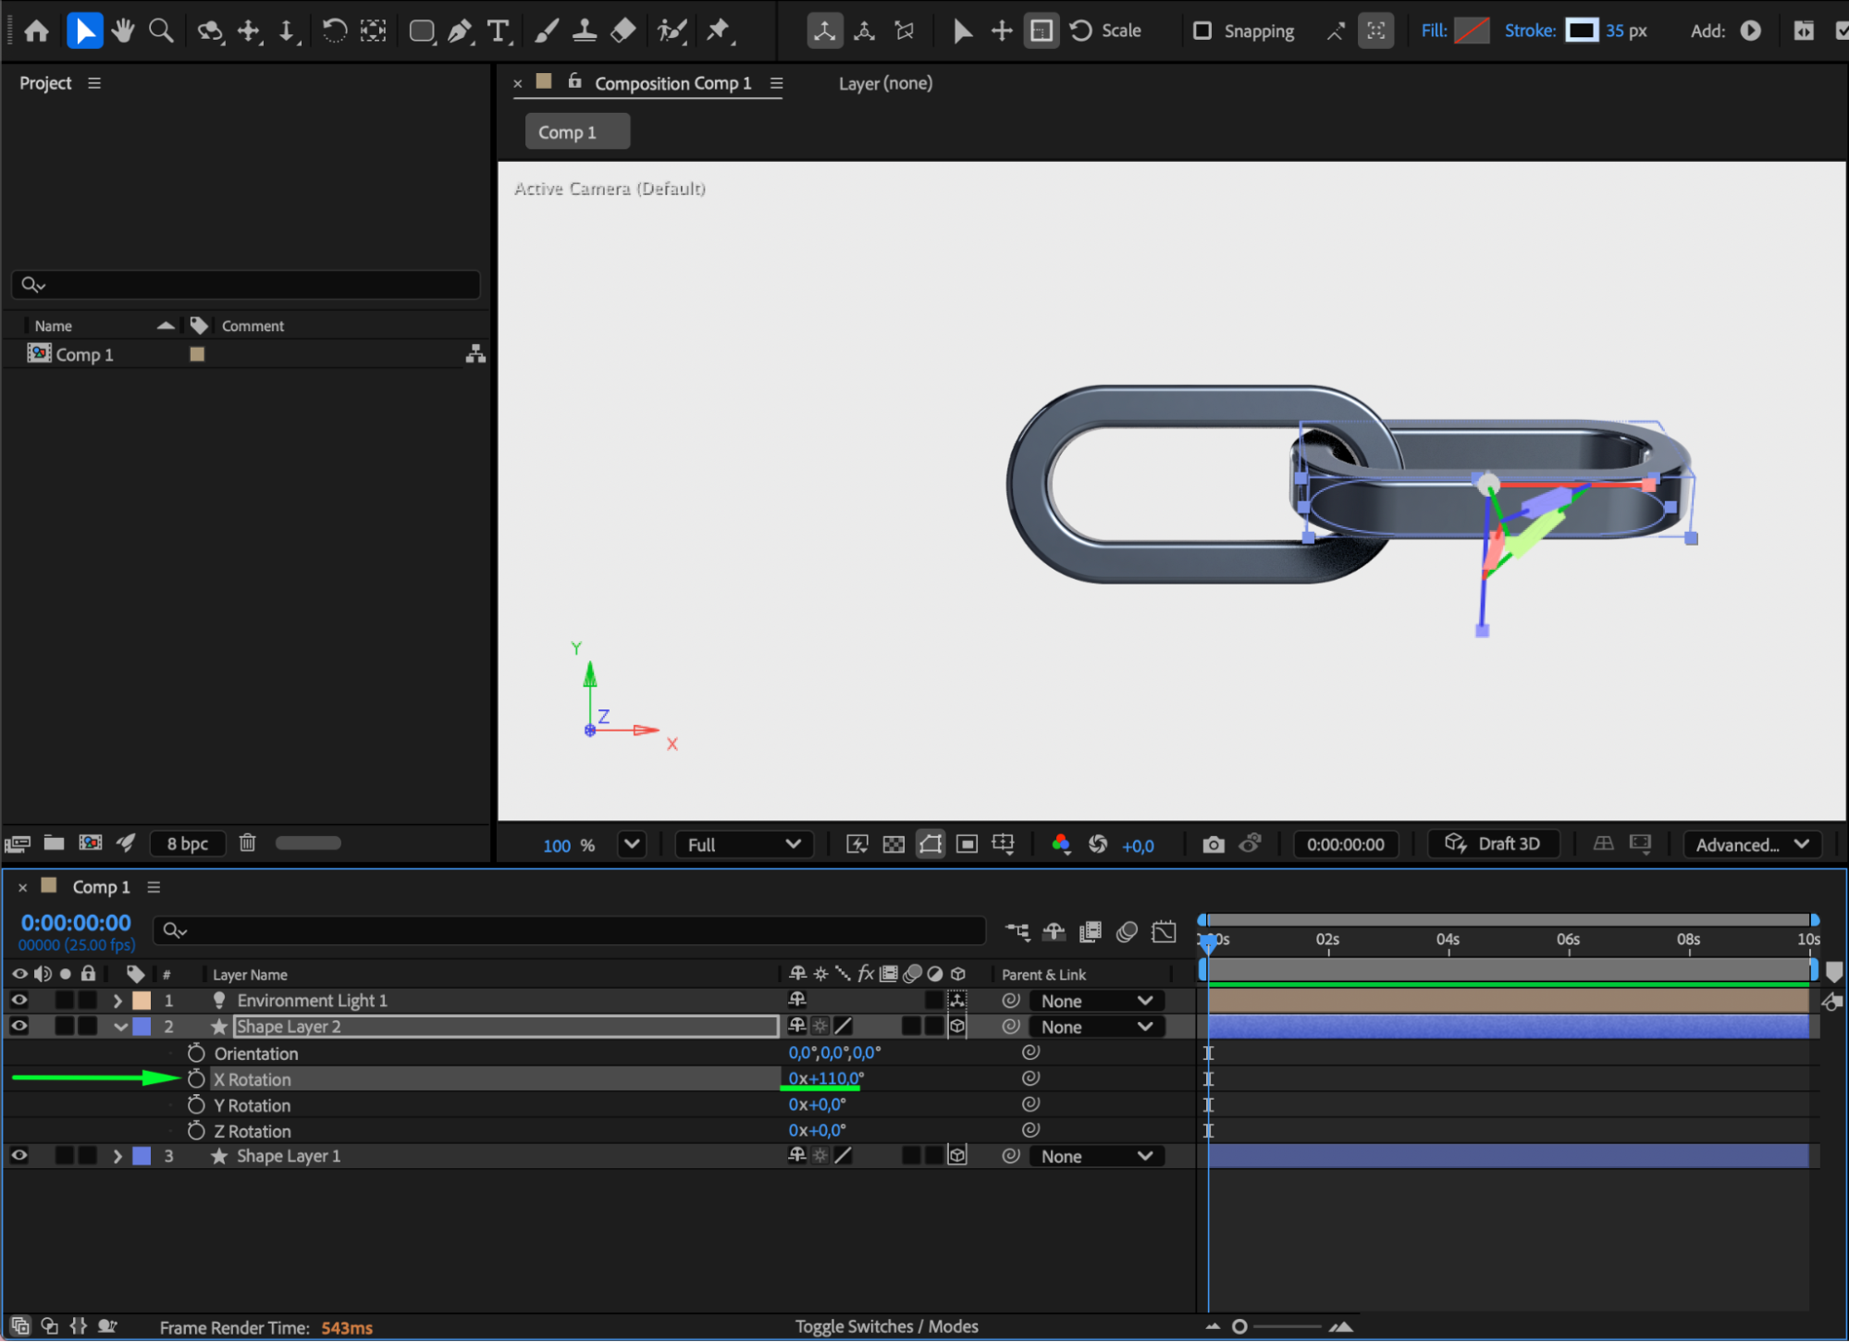Click the Draft 3D button

pos(1493,843)
